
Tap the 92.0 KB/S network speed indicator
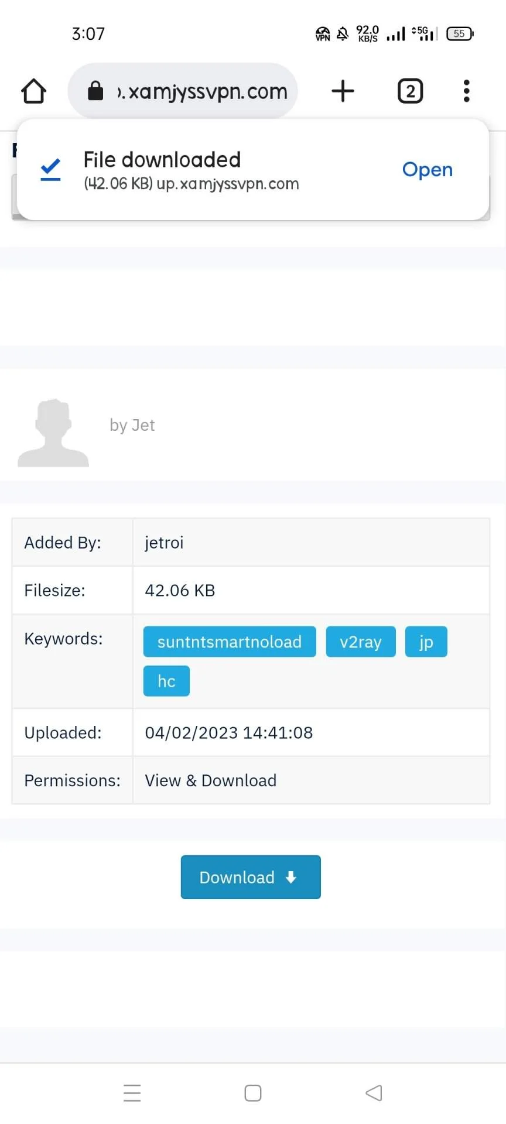point(368,33)
